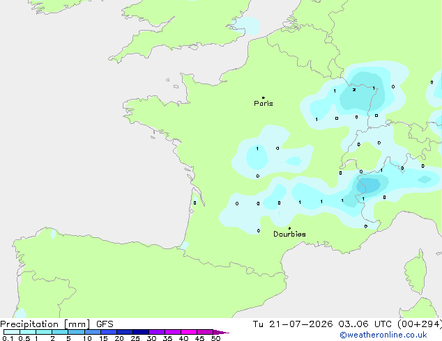
Task: Click the Dourbies location dot marker
Action: coord(289,228)
